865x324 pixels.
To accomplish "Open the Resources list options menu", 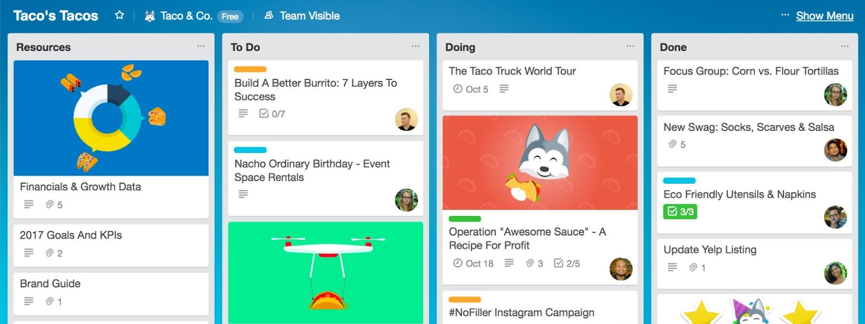I will click(201, 46).
